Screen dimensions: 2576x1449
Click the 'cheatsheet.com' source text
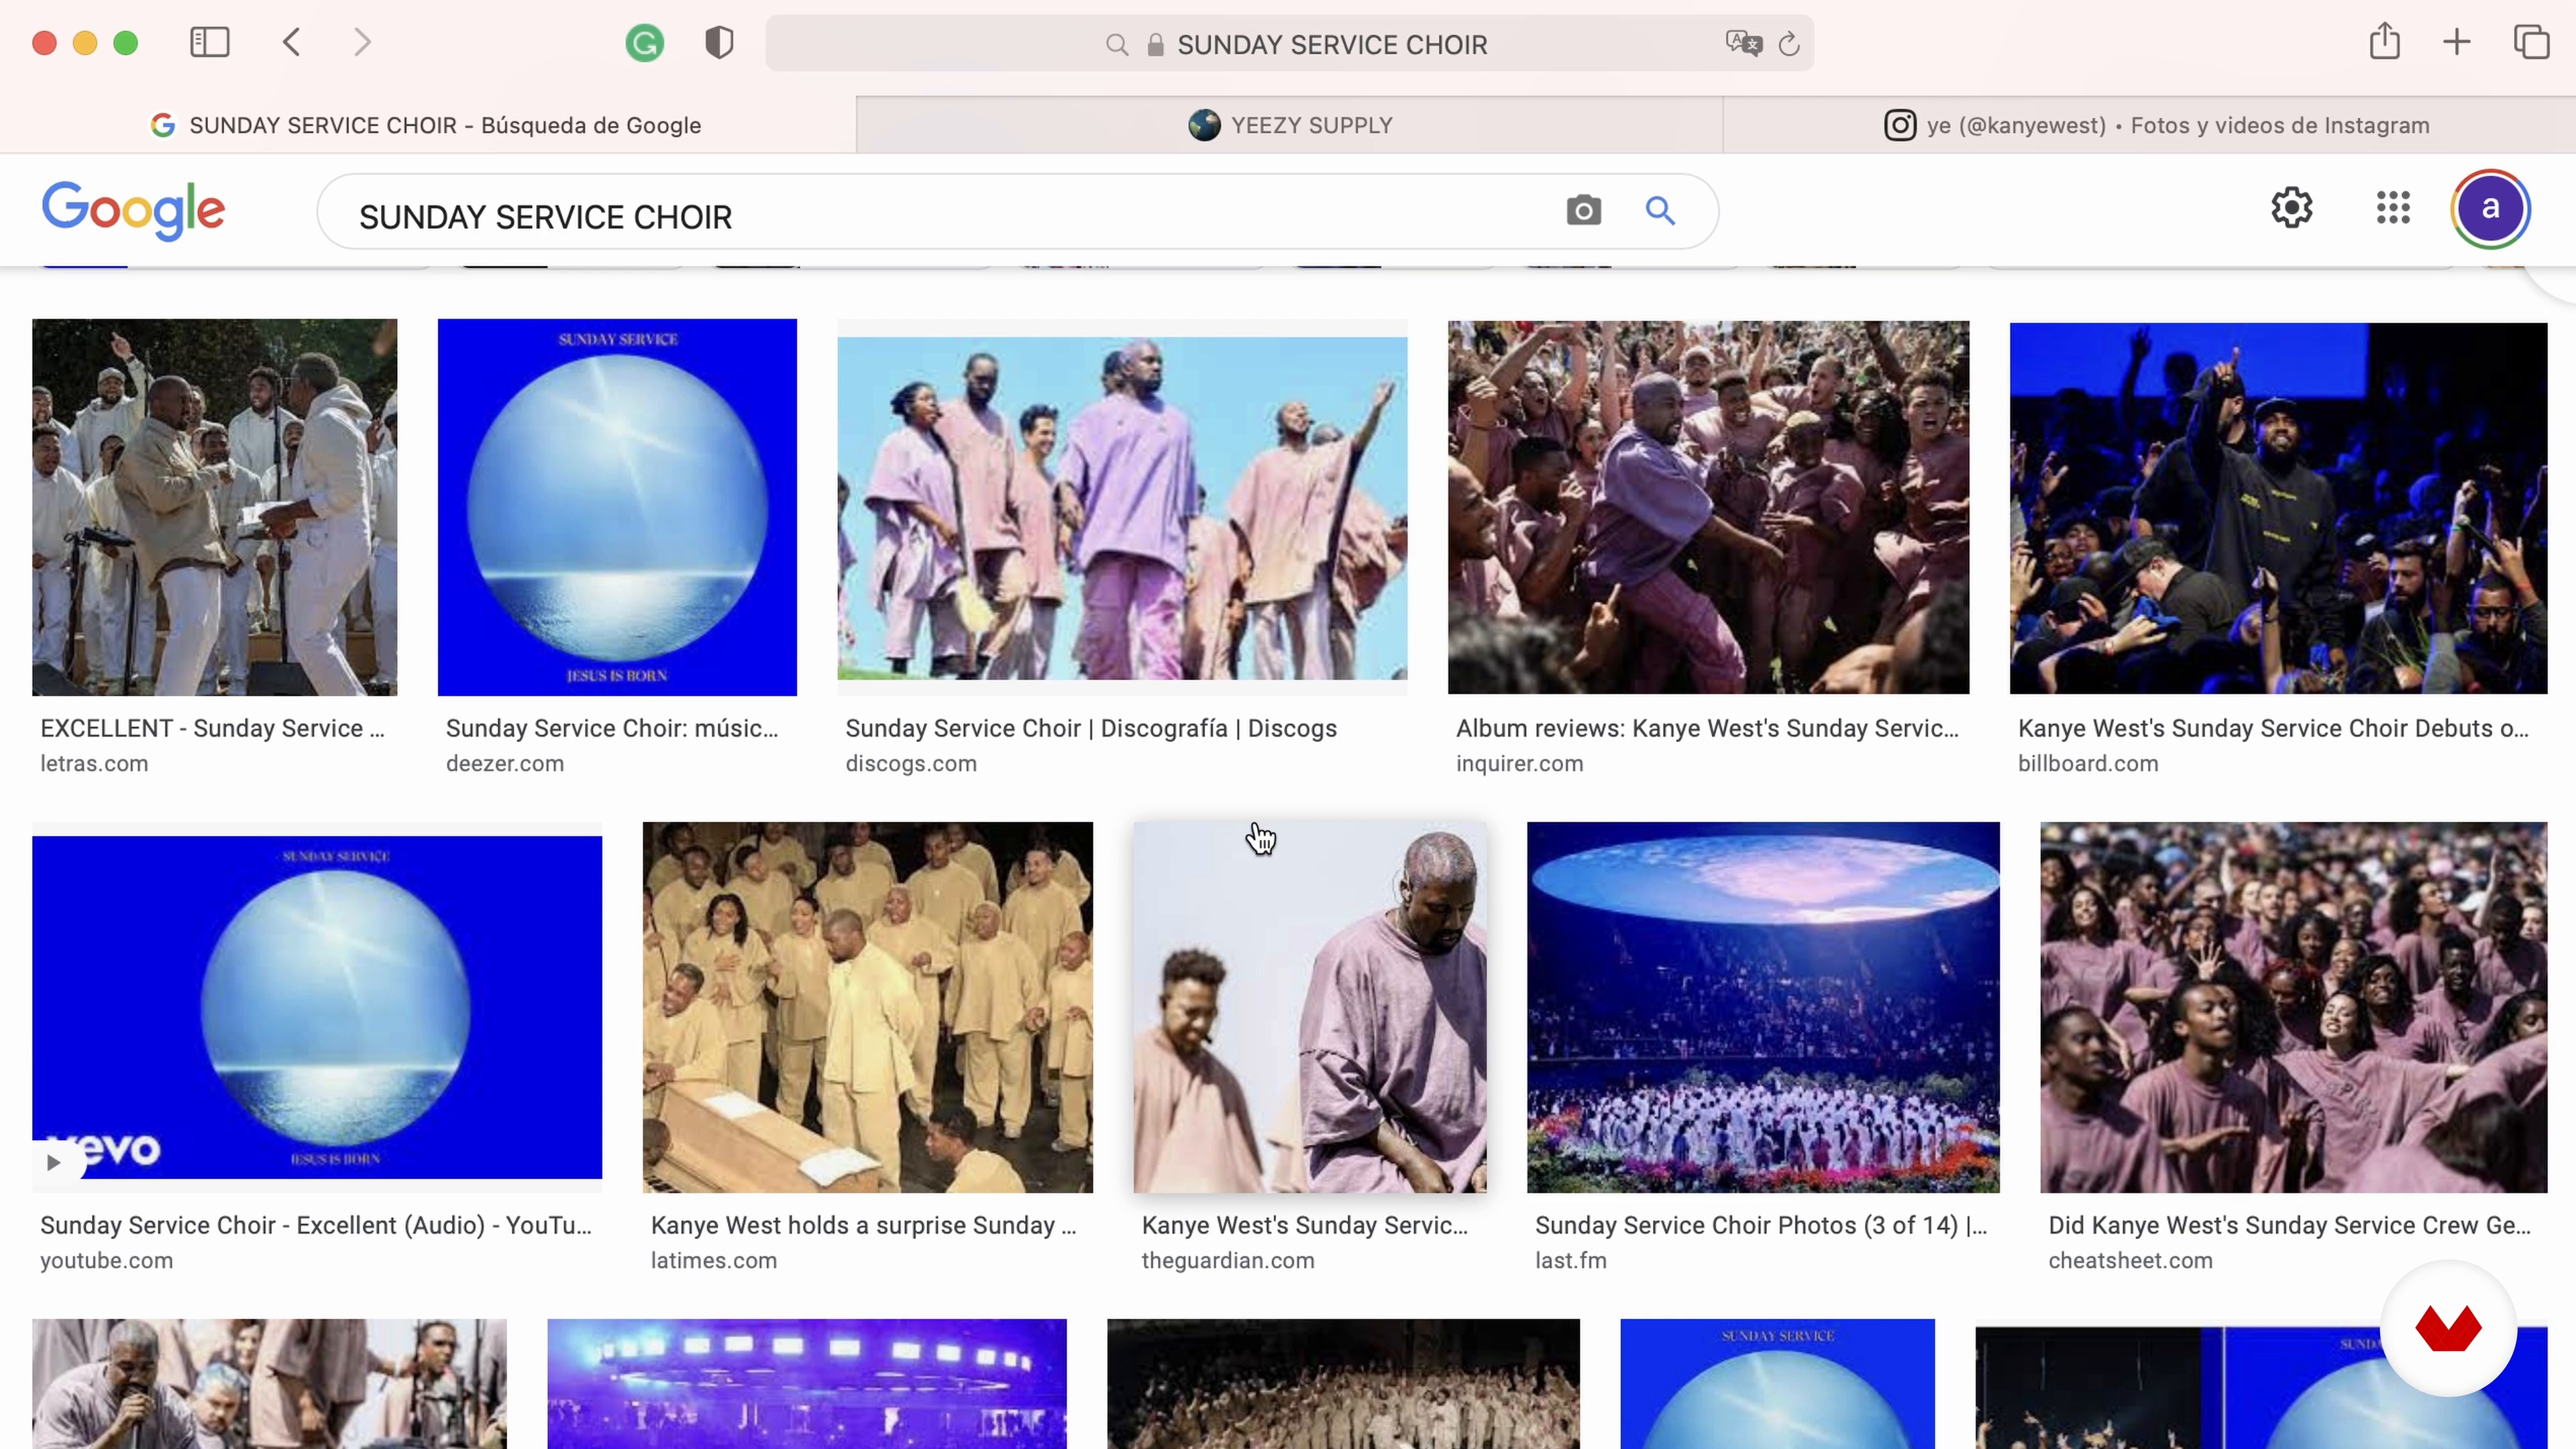(2130, 1261)
